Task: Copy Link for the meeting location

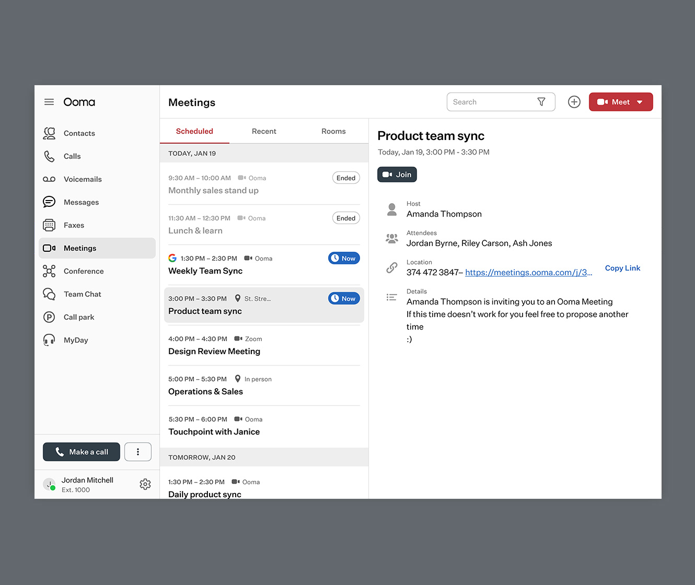Action: (622, 268)
